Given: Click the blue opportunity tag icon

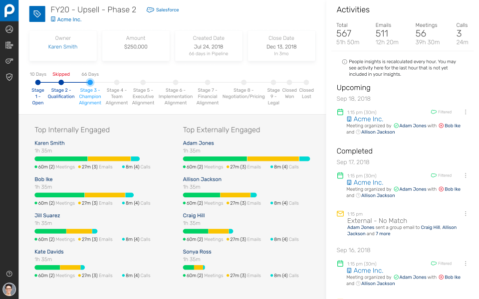Looking at the screenshot, I should click(x=37, y=14).
